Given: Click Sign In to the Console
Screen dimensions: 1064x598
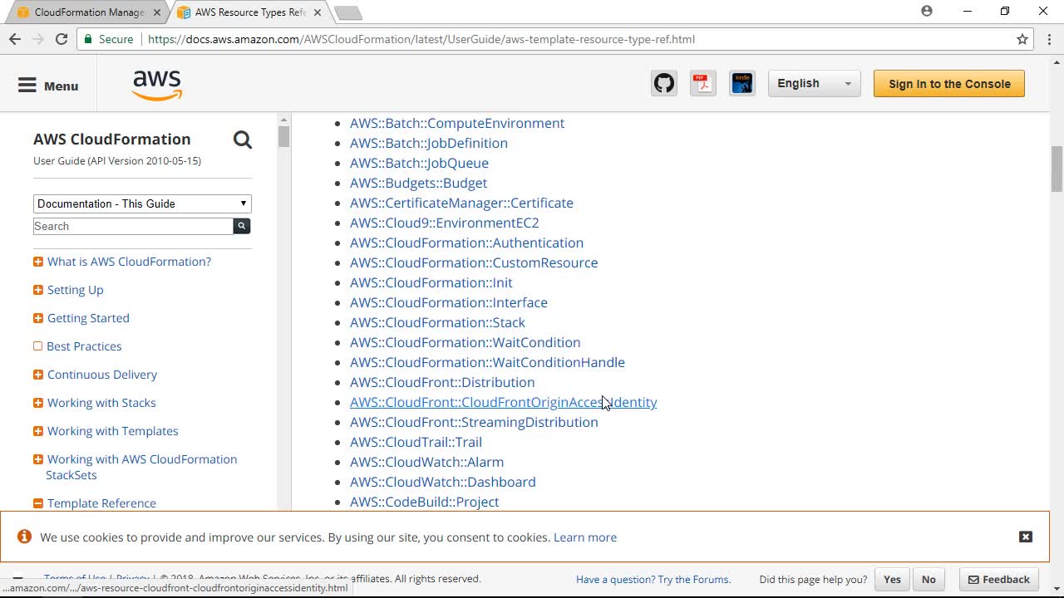Looking at the screenshot, I should [949, 84].
